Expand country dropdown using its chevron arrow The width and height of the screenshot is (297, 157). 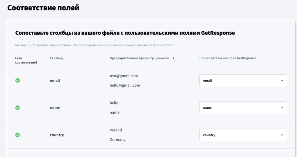282,135
